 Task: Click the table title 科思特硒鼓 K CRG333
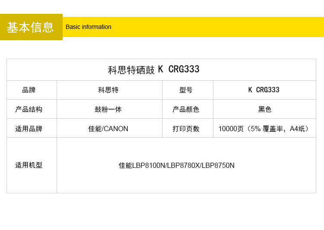coord(154,70)
